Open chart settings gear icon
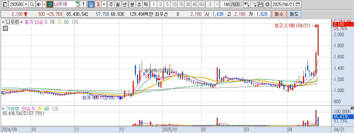 (267, 4)
